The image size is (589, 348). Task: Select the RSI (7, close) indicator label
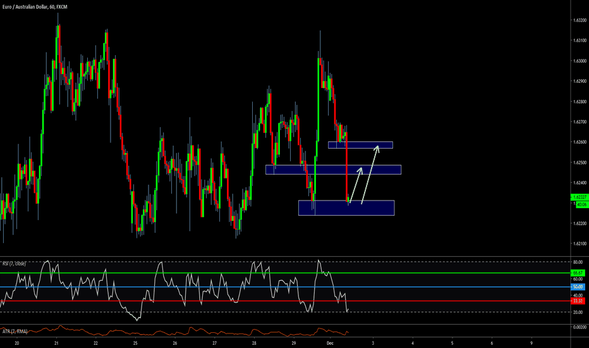[14, 263]
